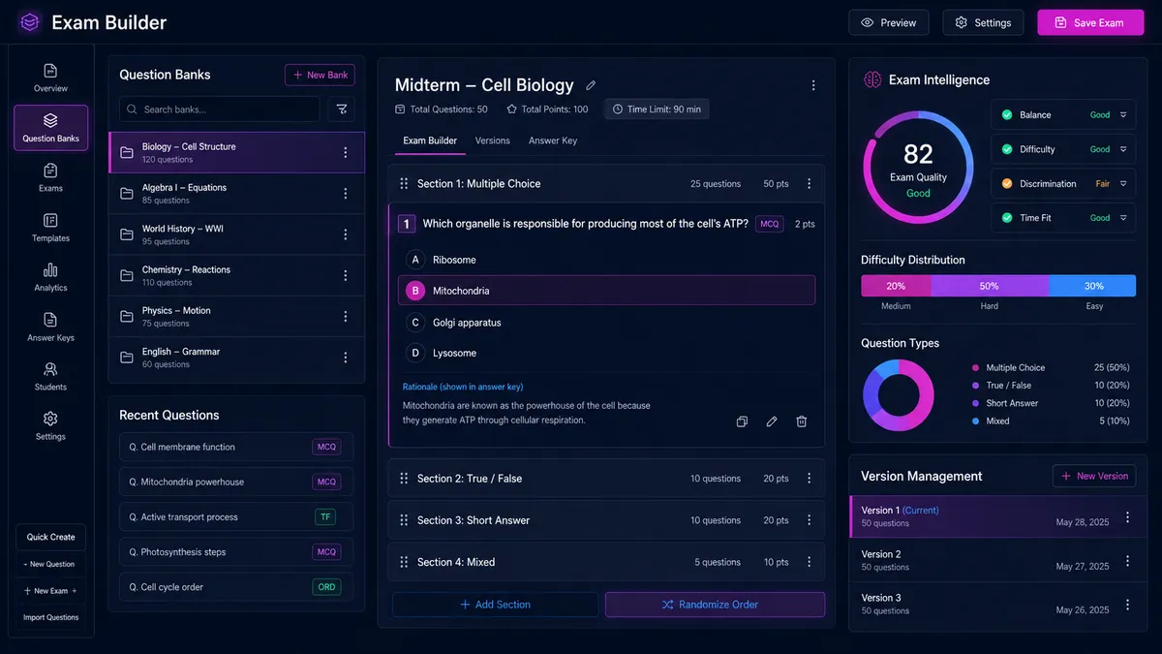Screen dimensions: 1162x654
Task: Open Settings in the left sidebar
Action: (50, 426)
